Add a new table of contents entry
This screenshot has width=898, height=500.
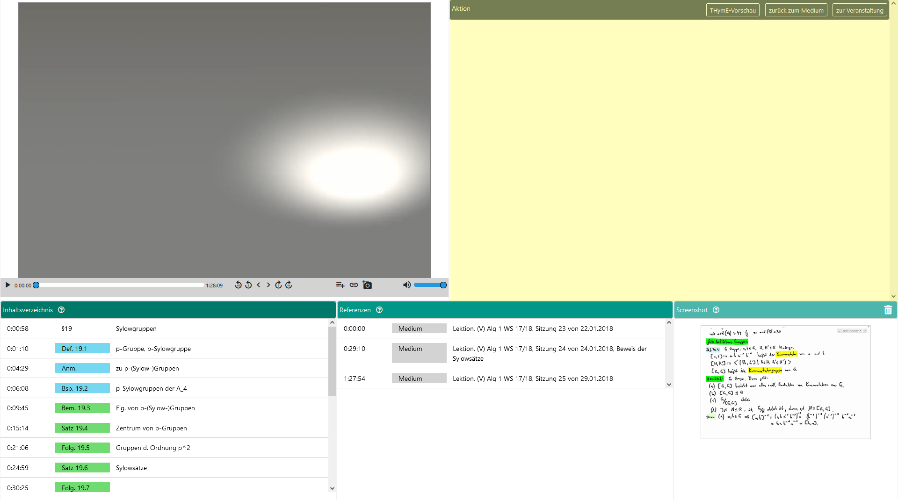[340, 285]
